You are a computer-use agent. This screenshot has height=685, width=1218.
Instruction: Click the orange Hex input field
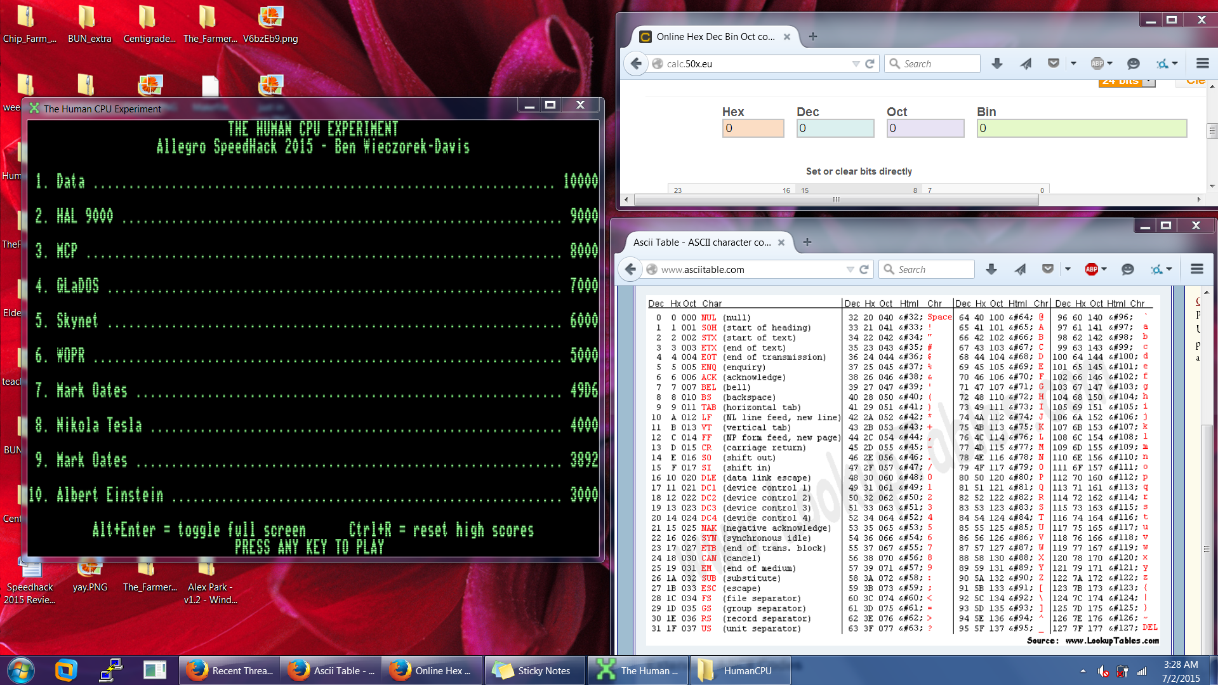tap(753, 128)
